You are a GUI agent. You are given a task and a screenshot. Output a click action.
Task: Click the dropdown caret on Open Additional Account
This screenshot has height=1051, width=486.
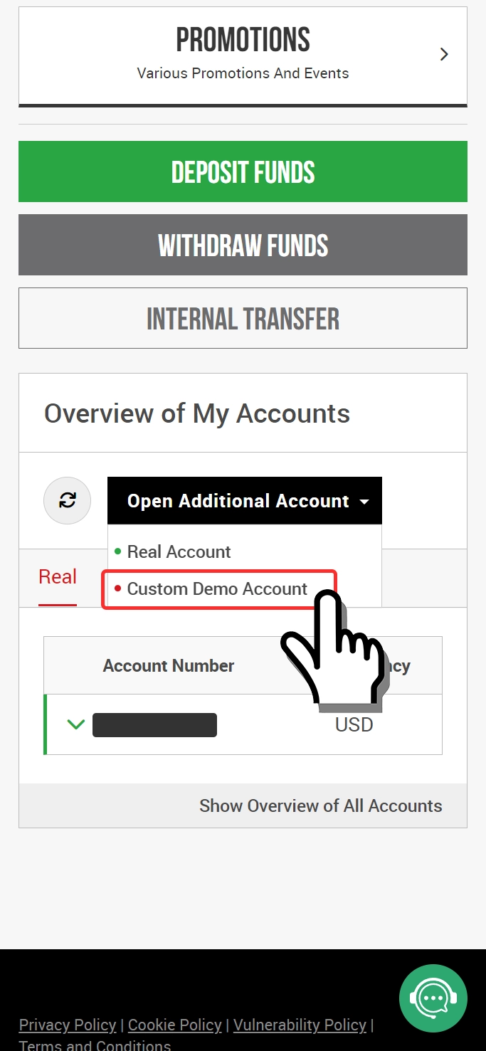tap(364, 502)
